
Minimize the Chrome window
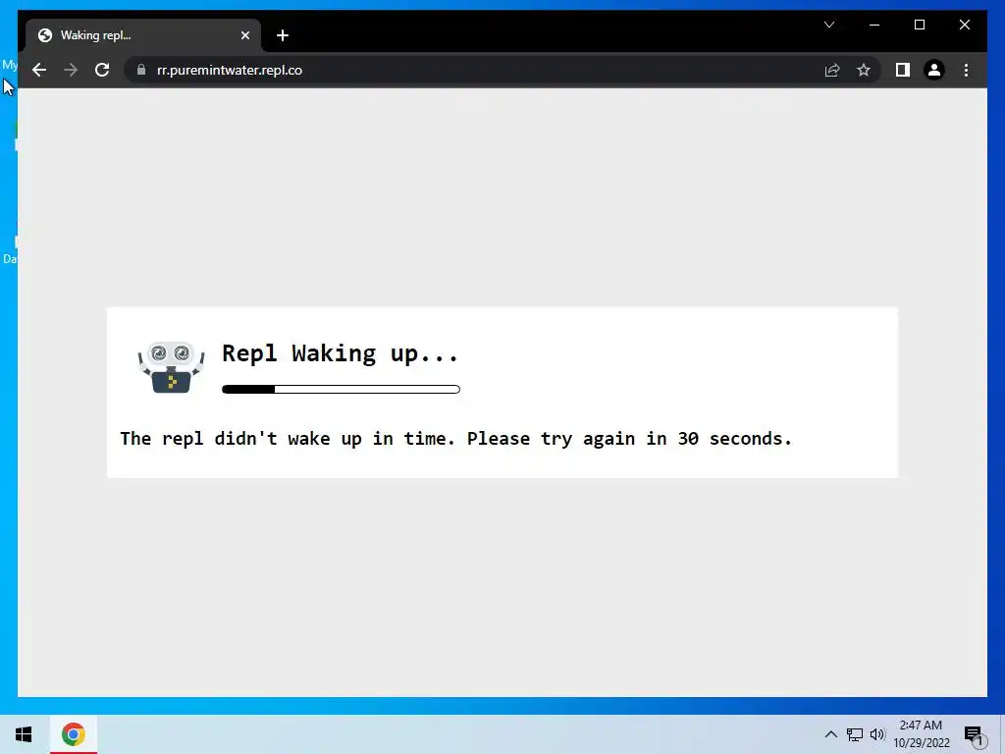(x=874, y=25)
